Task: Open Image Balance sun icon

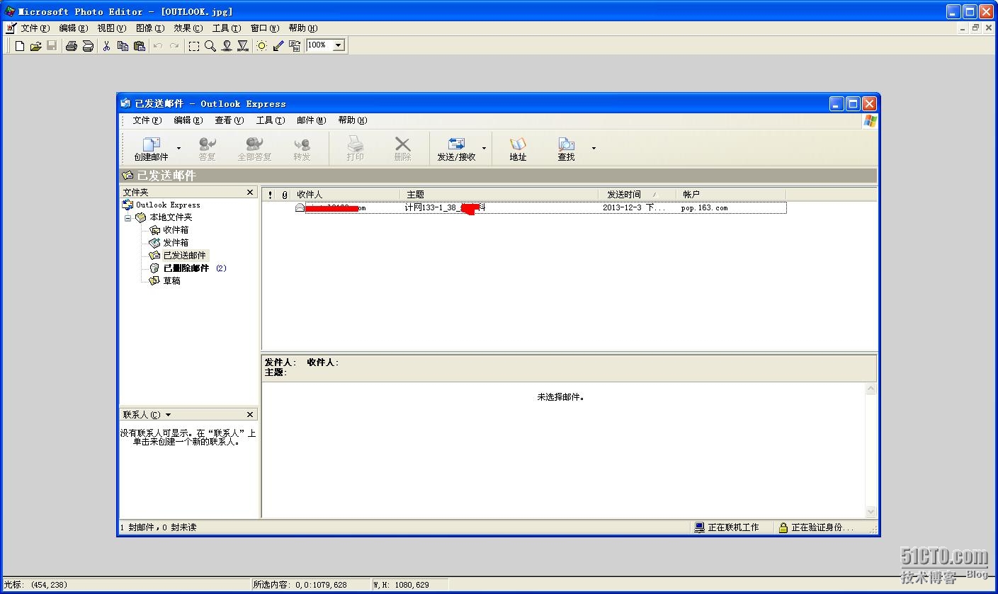Action: 262,45
